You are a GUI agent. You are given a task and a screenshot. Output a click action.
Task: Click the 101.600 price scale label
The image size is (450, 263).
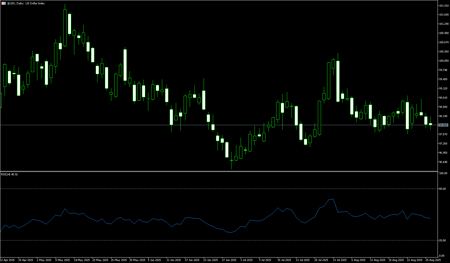(x=444, y=15)
